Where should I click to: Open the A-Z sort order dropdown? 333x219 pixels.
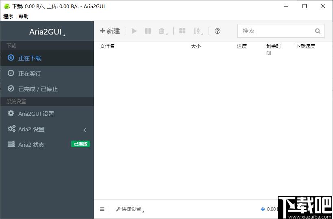point(198,31)
